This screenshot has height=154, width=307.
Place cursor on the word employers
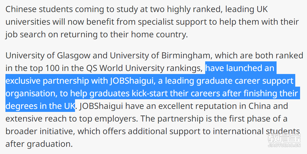[x=116, y=119]
